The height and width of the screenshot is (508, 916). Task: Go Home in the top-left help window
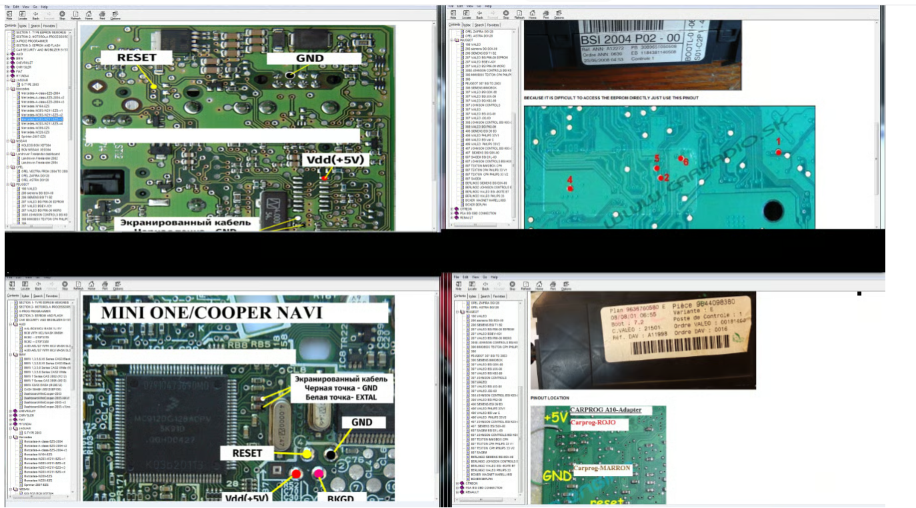pos(89,15)
